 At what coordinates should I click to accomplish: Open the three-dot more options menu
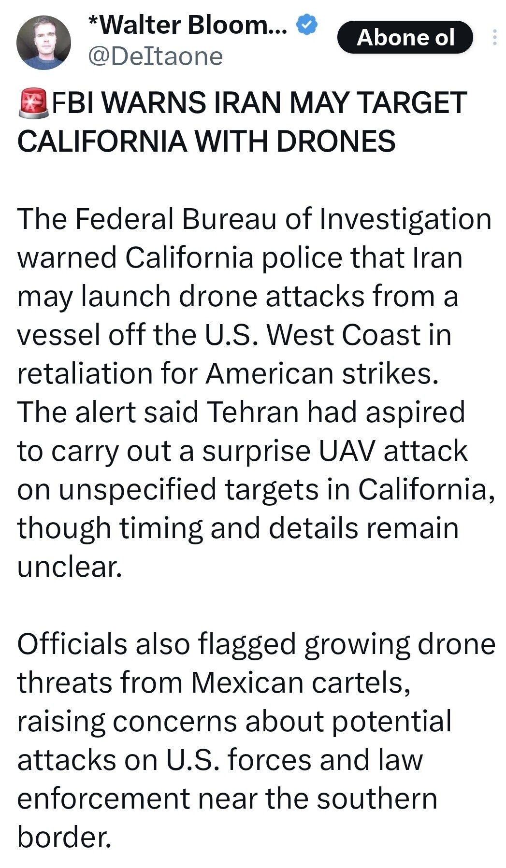[x=494, y=38]
